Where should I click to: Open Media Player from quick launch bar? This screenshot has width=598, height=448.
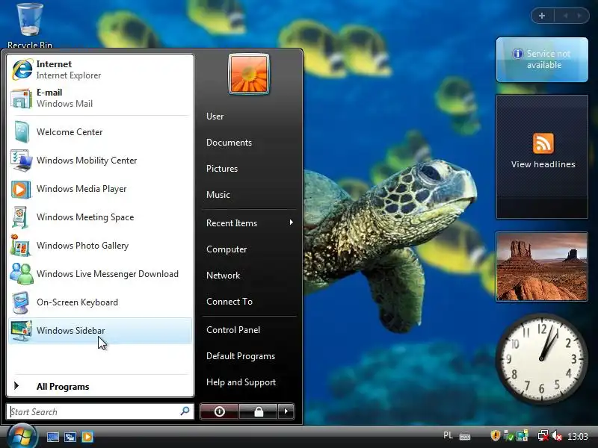click(87, 437)
